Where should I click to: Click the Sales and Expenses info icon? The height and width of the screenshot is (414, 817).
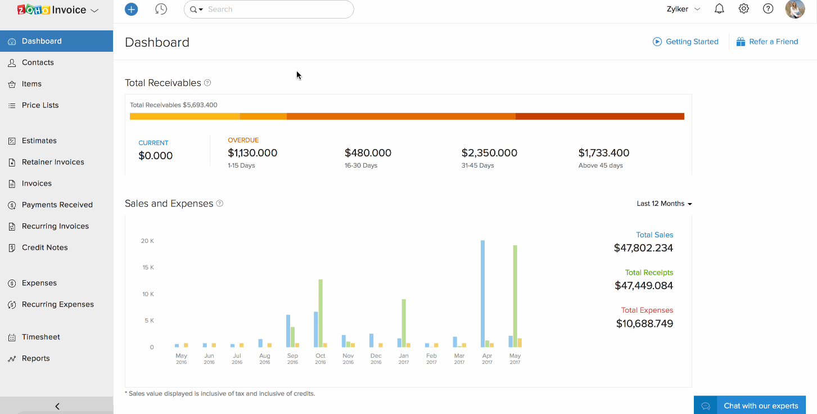(x=220, y=204)
